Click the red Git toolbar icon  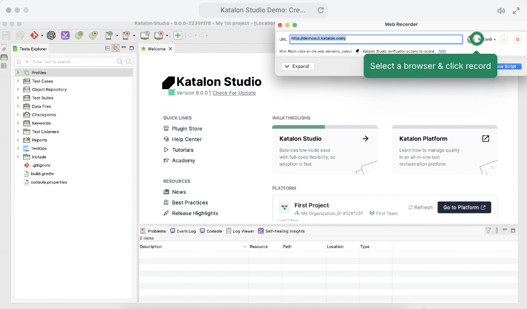coord(34,35)
